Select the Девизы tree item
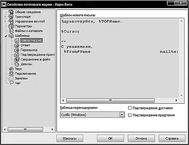This screenshot has width=189, height=145. (26, 64)
